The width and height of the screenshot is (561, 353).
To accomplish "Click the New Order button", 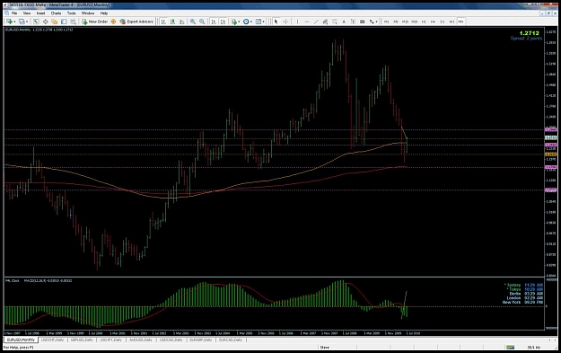I will click(94, 22).
